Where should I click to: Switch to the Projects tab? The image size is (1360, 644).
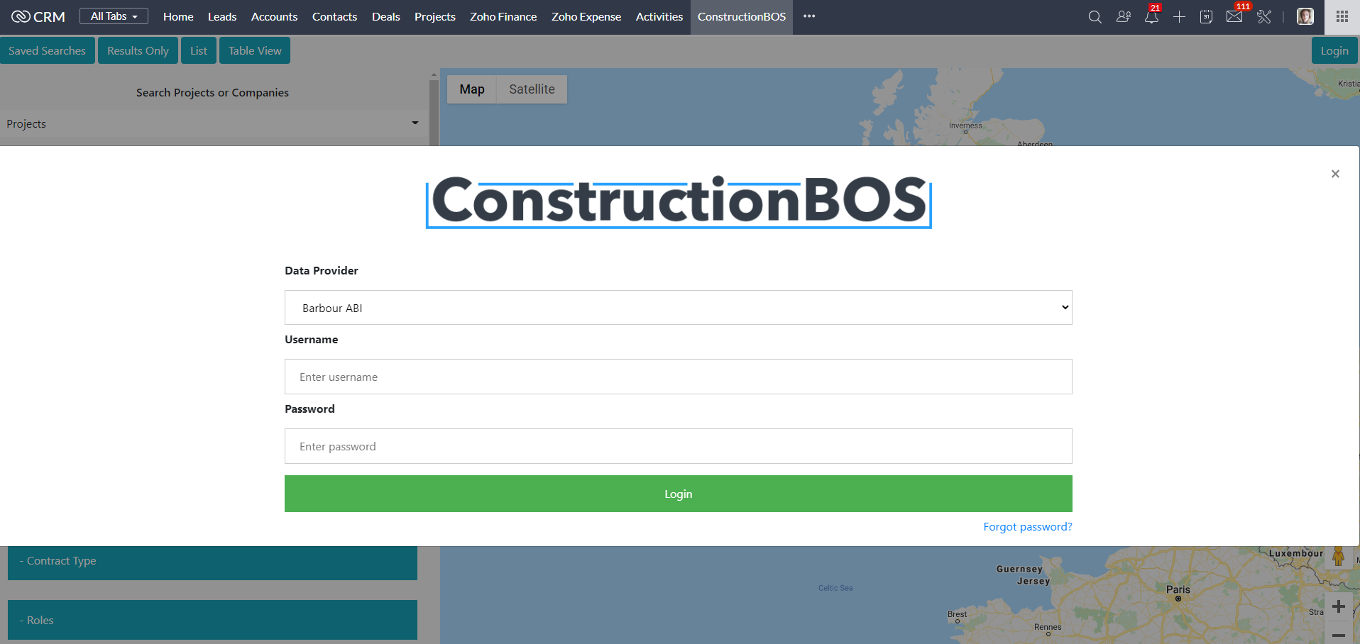pyautogui.click(x=435, y=16)
